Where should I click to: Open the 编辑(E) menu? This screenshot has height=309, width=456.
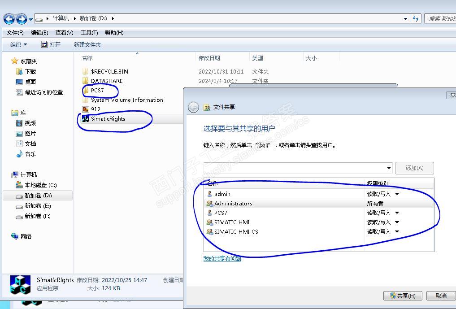point(39,33)
